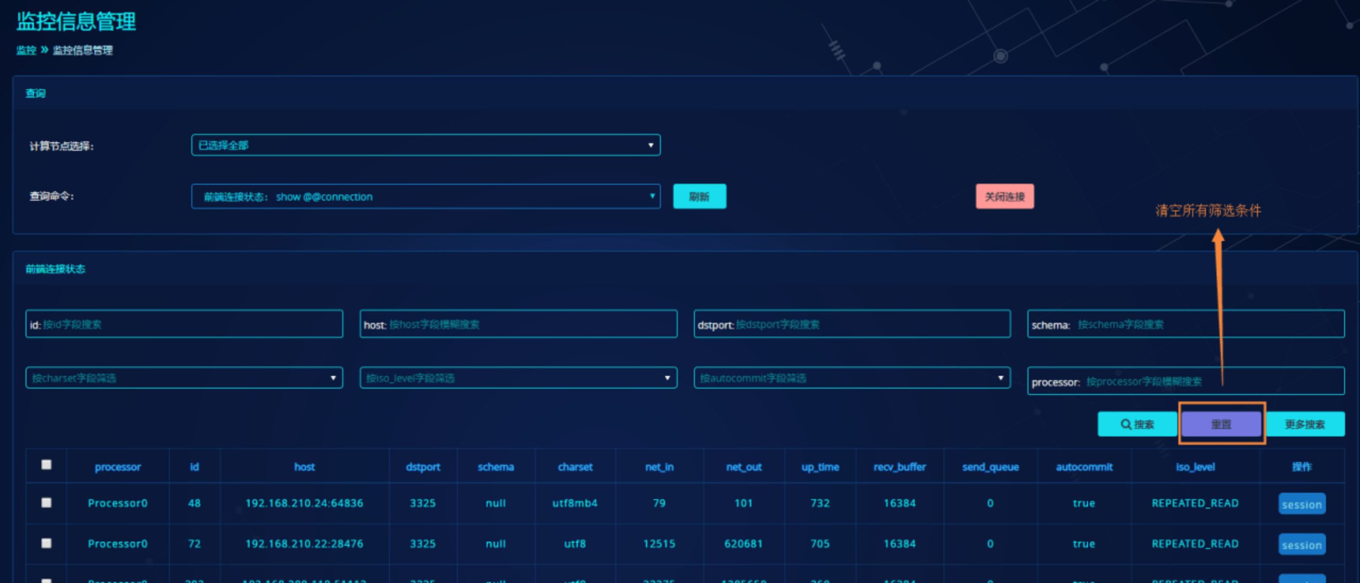
Task: Click the purple 重置 reset button
Action: (1221, 424)
